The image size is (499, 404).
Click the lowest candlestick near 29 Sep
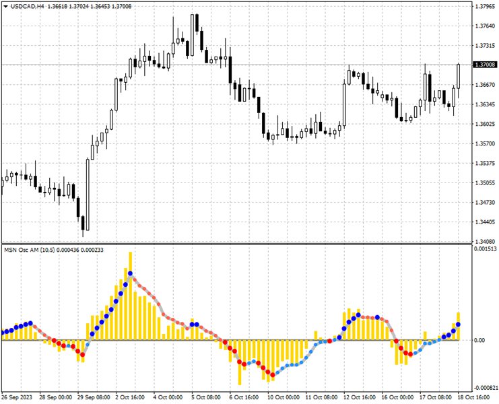83,224
